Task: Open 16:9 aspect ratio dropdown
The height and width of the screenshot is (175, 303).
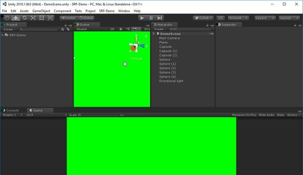Action: click(46, 115)
